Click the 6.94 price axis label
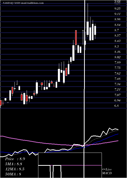 click(x=117, y=100)
